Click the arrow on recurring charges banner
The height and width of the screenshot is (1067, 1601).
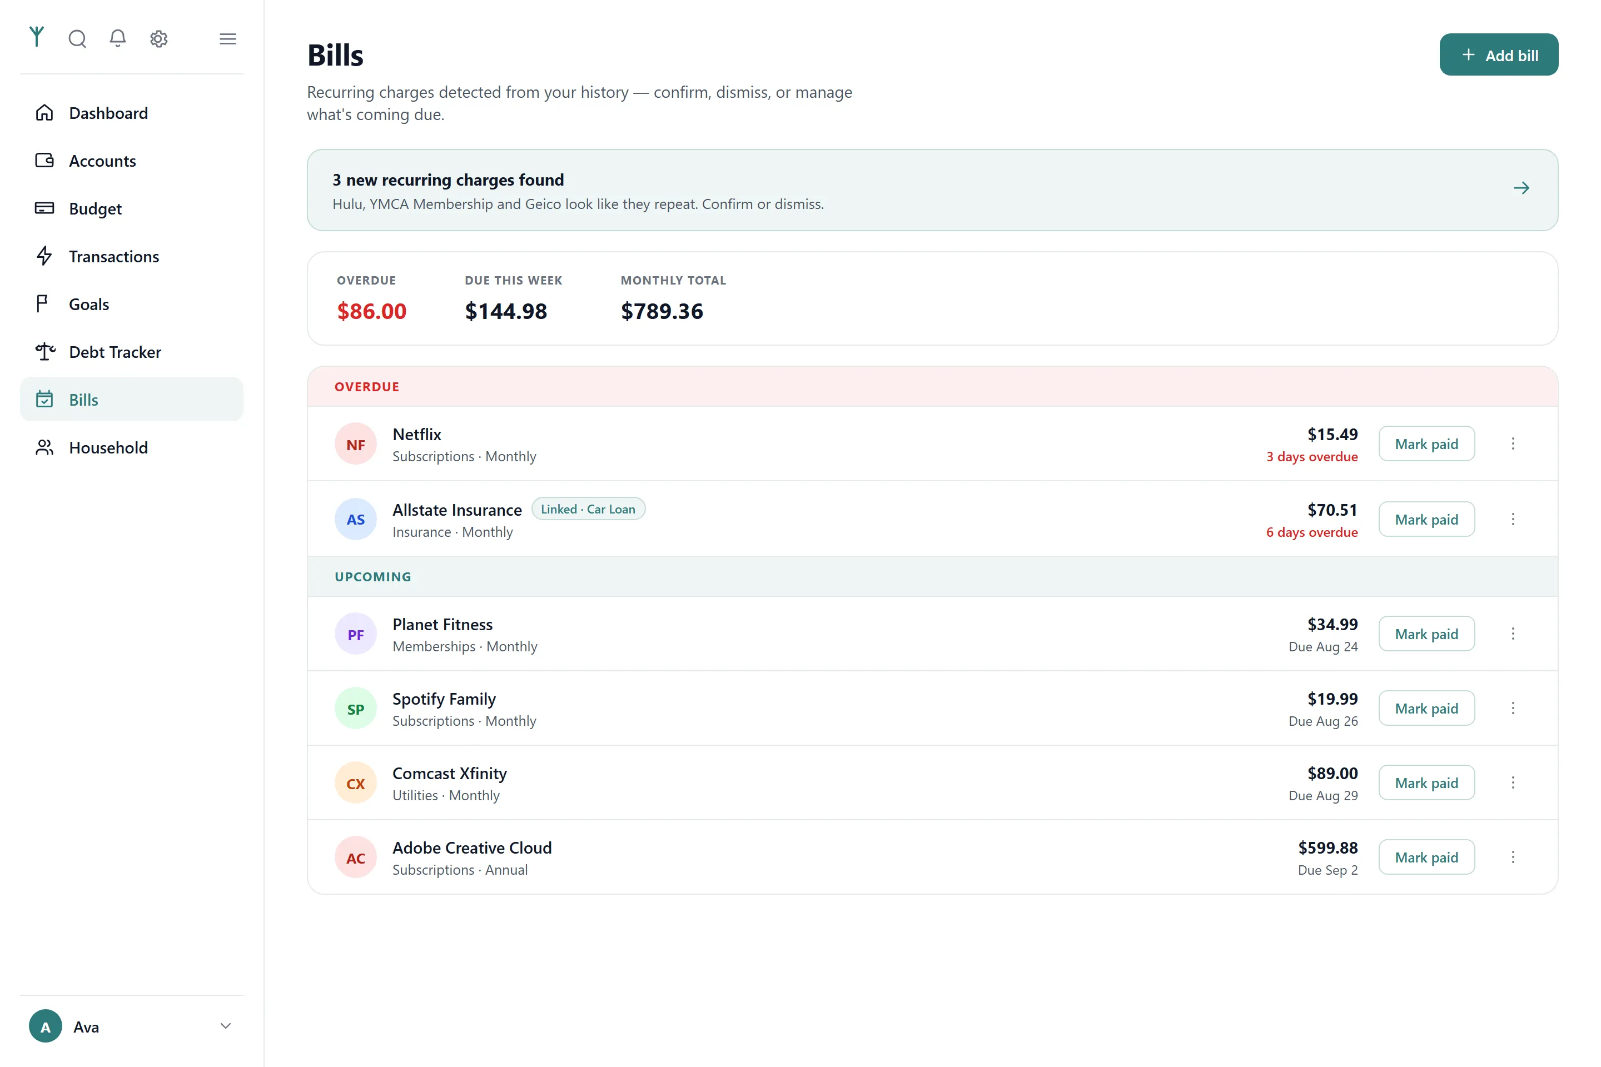(1522, 188)
